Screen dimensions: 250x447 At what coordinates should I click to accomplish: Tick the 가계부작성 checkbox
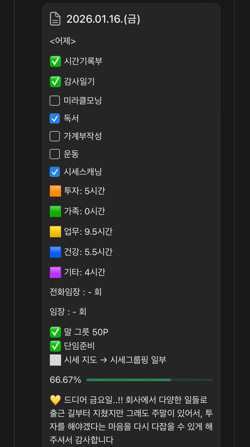click(x=55, y=136)
